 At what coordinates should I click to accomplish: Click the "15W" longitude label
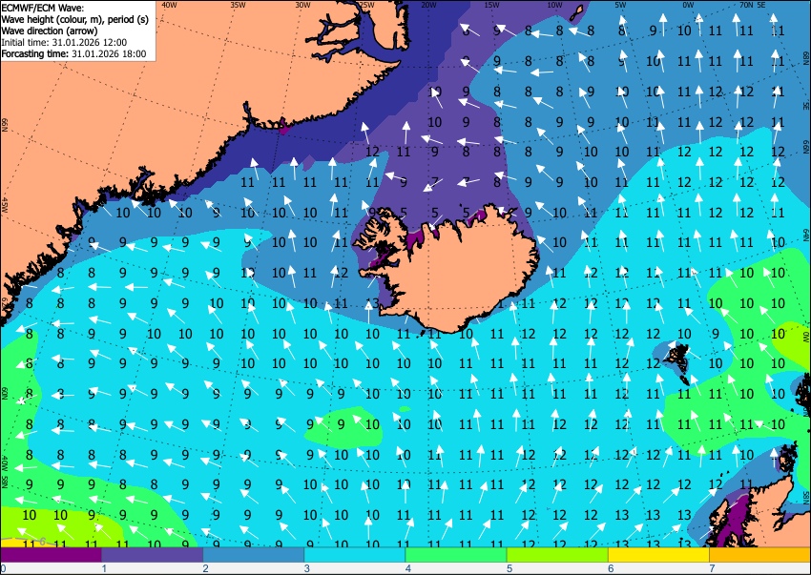point(492,5)
